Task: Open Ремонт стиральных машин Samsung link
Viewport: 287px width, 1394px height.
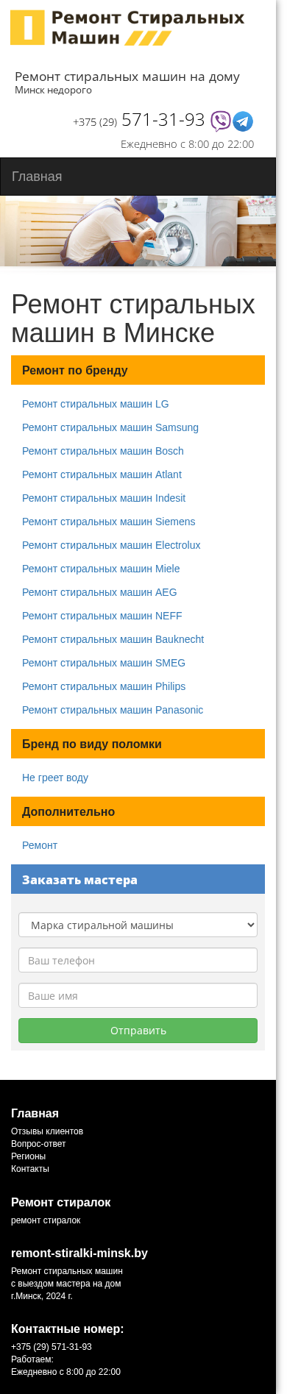Action: (x=110, y=427)
